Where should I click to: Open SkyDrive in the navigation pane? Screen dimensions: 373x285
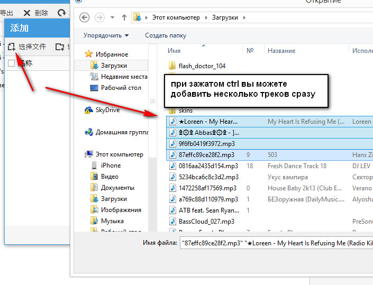(x=107, y=110)
